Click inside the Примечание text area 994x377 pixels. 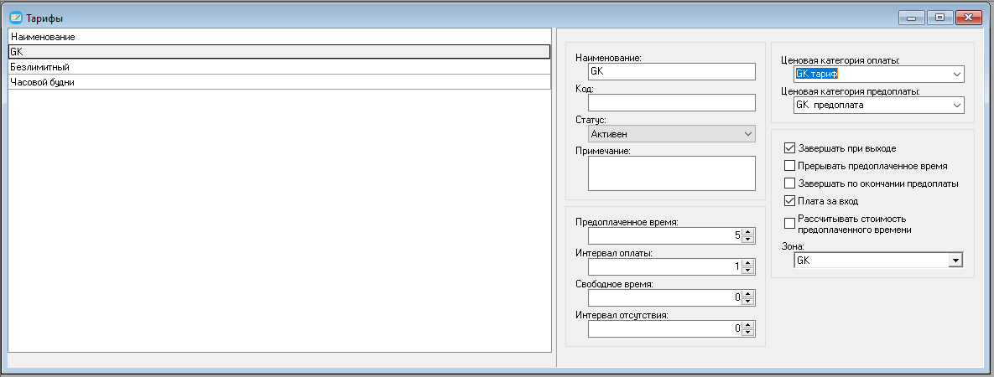point(672,173)
